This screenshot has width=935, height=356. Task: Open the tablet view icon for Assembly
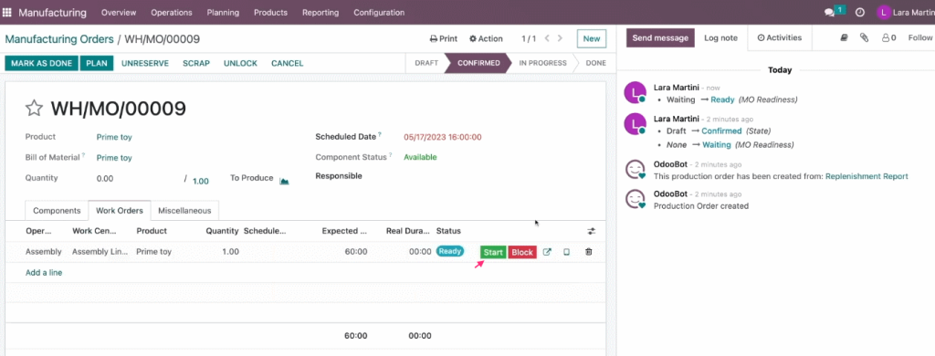click(x=566, y=252)
